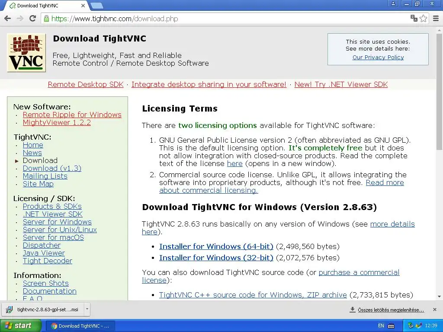443x332 pixels.
Task: Open the Chrome hamburger menu
Action: [436, 19]
